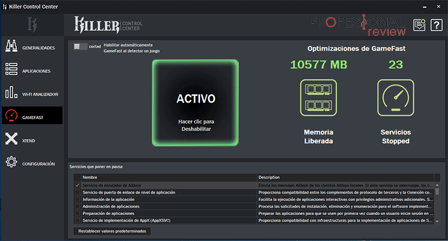Check Servicio de puerta de enlace checkbox
Image resolution: width=448 pixels, height=241 pixels.
tap(77, 192)
